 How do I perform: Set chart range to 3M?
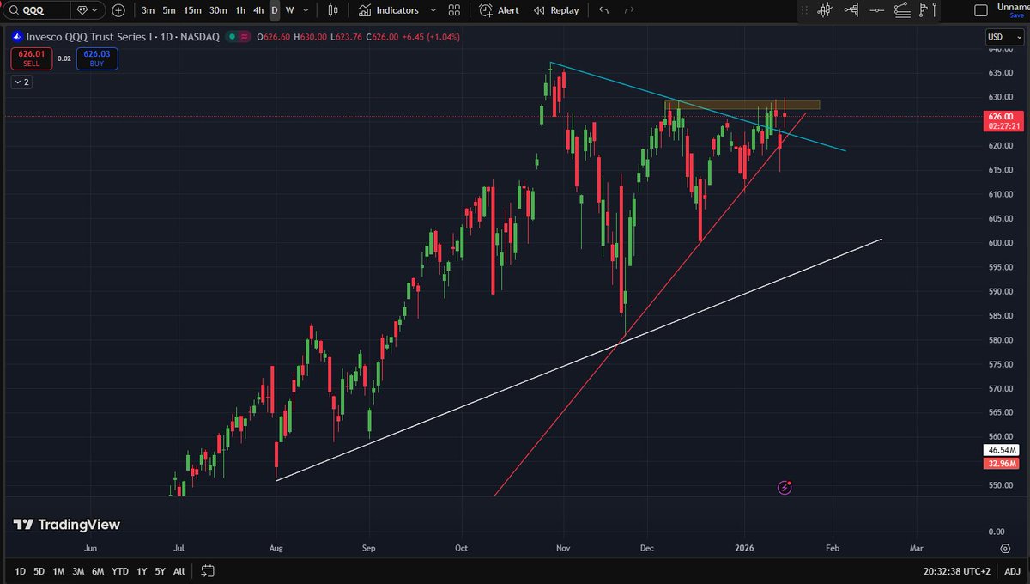pos(78,571)
